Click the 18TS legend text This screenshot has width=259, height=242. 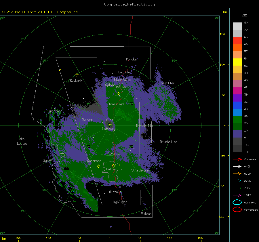click(247, 195)
